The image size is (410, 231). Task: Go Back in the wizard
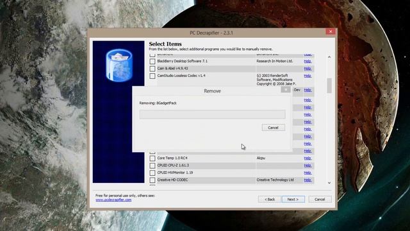coord(270,200)
